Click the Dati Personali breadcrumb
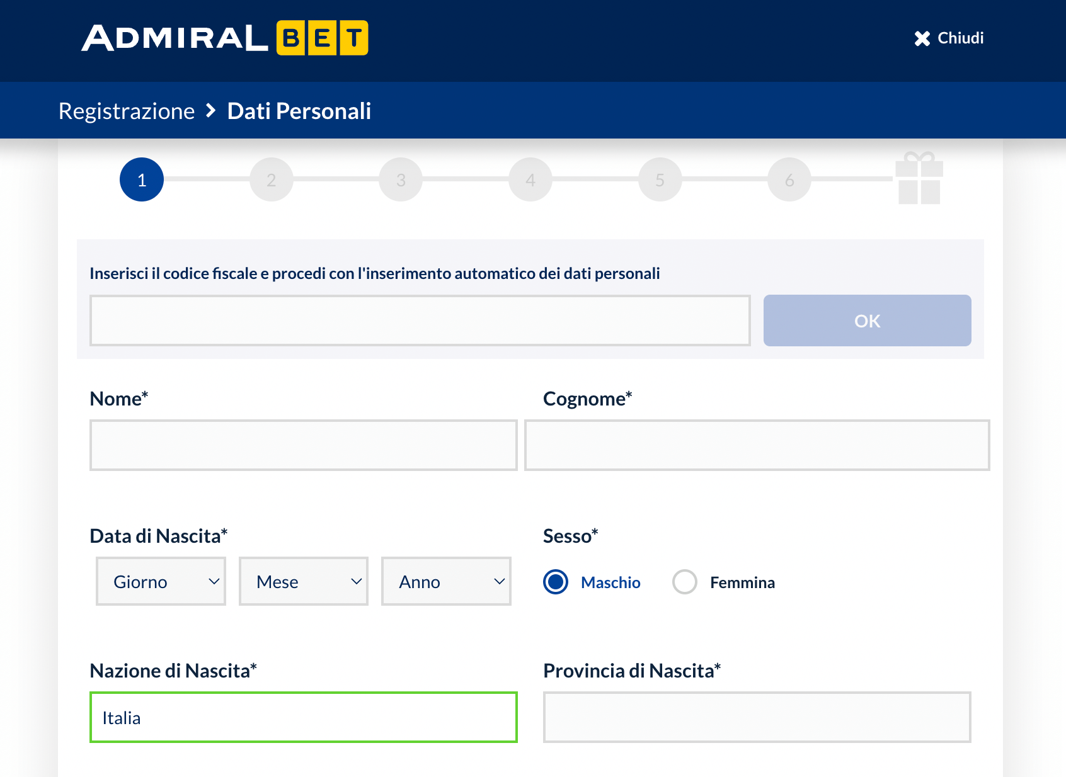This screenshot has height=777, width=1066. click(x=299, y=111)
